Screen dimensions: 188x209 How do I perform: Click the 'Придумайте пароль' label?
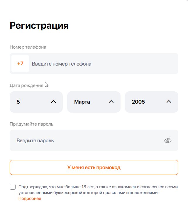31,124
